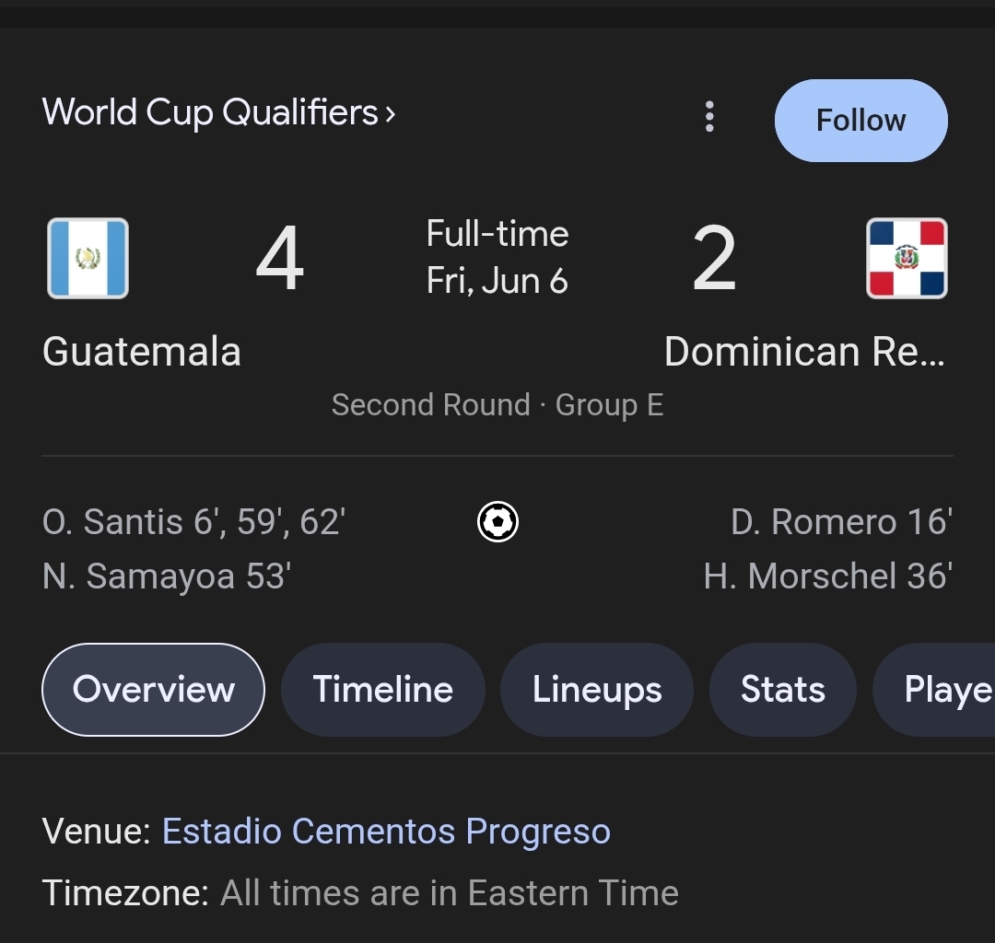Open the three-dot more options menu

[x=709, y=117]
